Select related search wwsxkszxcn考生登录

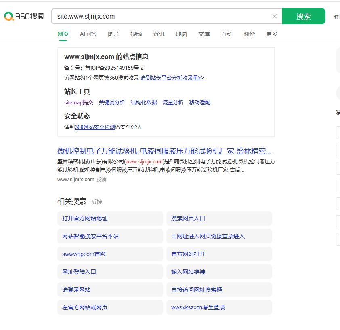click(x=219, y=307)
